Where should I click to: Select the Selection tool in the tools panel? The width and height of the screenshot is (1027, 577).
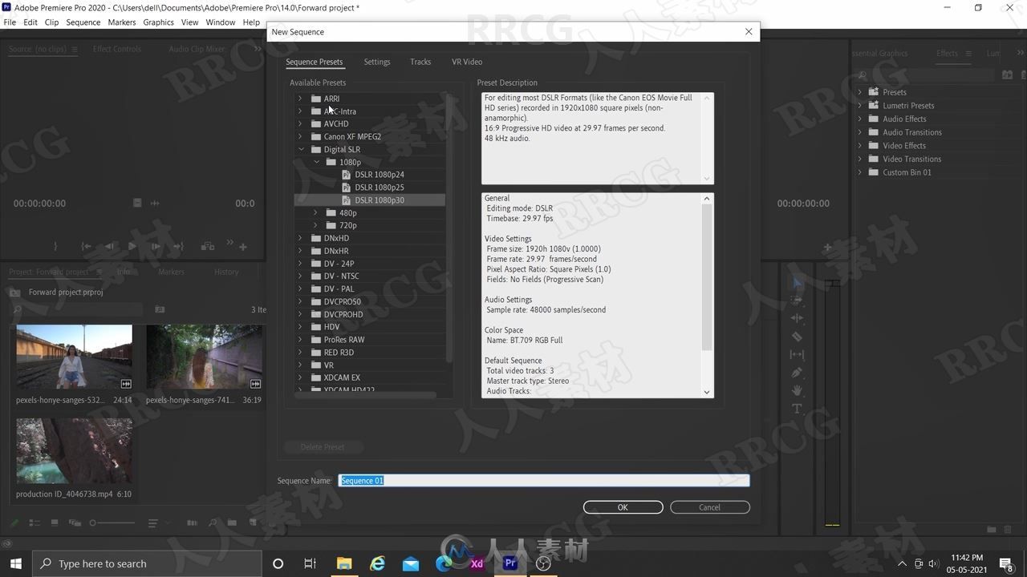click(x=798, y=282)
